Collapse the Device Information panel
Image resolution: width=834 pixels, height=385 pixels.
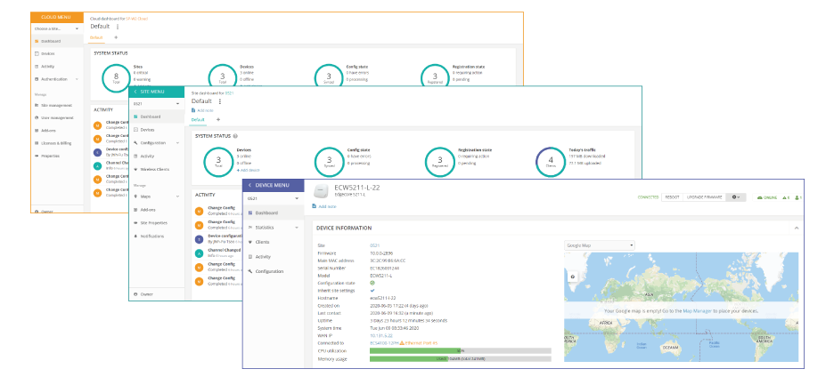pos(797,228)
